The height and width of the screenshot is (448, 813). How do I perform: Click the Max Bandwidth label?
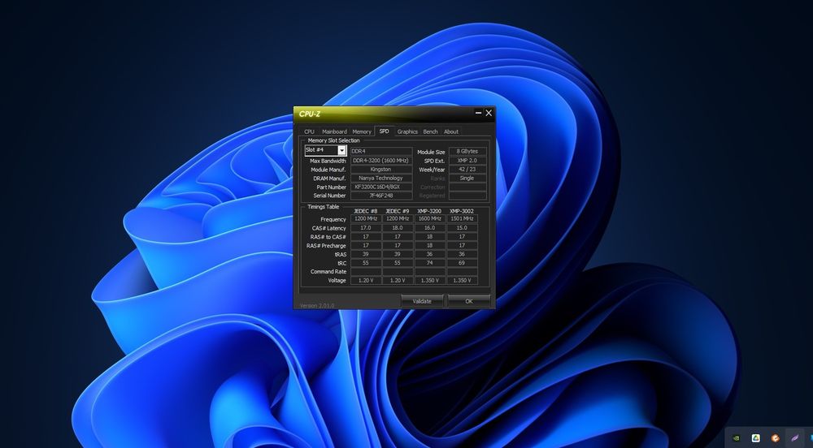(328, 161)
